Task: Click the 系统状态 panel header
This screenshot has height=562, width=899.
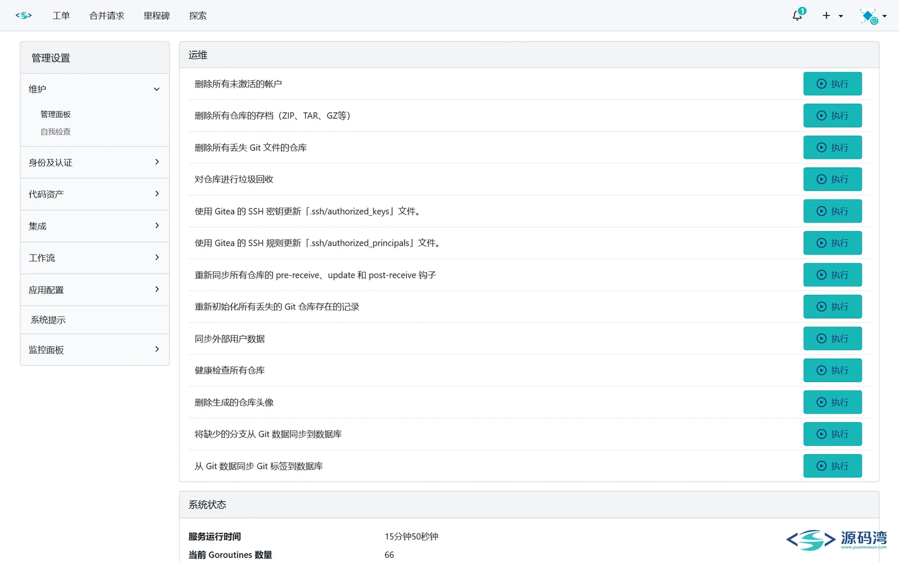Action: (x=529, y=505)
